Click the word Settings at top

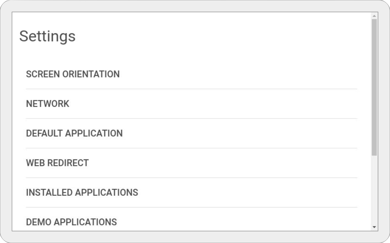[x=47, y=36]
